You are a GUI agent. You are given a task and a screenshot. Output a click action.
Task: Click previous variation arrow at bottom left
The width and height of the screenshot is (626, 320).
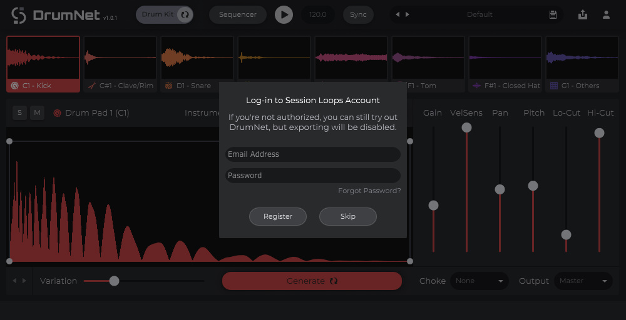[x=14, y=281]
